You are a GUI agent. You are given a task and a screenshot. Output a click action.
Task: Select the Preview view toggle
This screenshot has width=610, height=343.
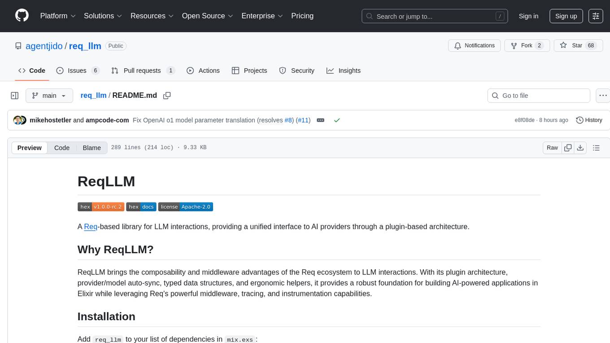30,148
